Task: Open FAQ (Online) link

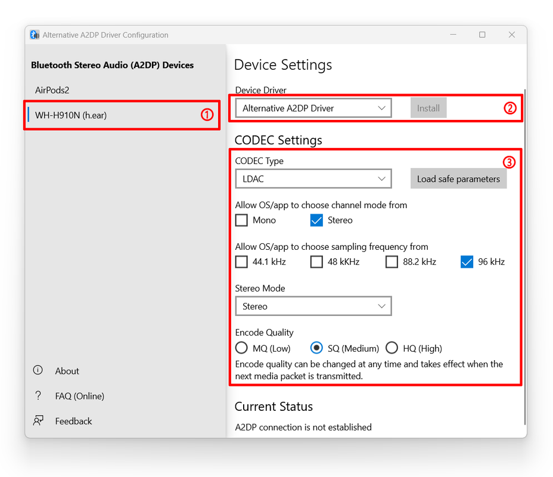Action: pyautogui.click(x=80, y=396)
